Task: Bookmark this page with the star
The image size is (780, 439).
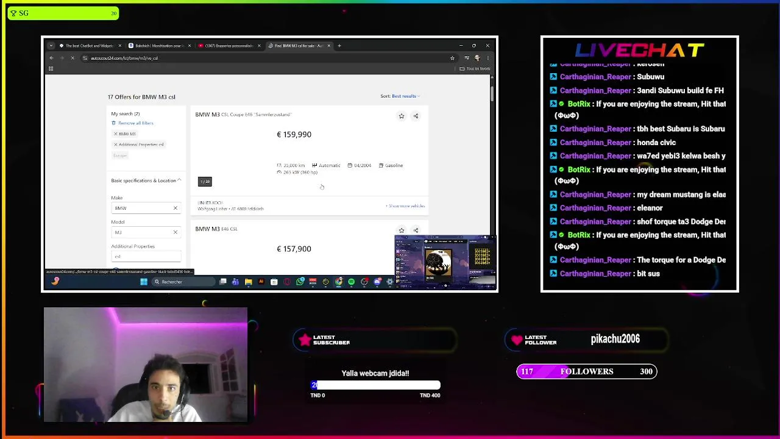Action: click(452, 58)
